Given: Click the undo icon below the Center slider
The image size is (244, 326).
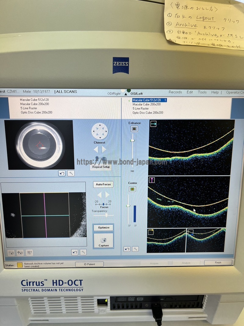Looking at the screenshot, I should 127,249.
